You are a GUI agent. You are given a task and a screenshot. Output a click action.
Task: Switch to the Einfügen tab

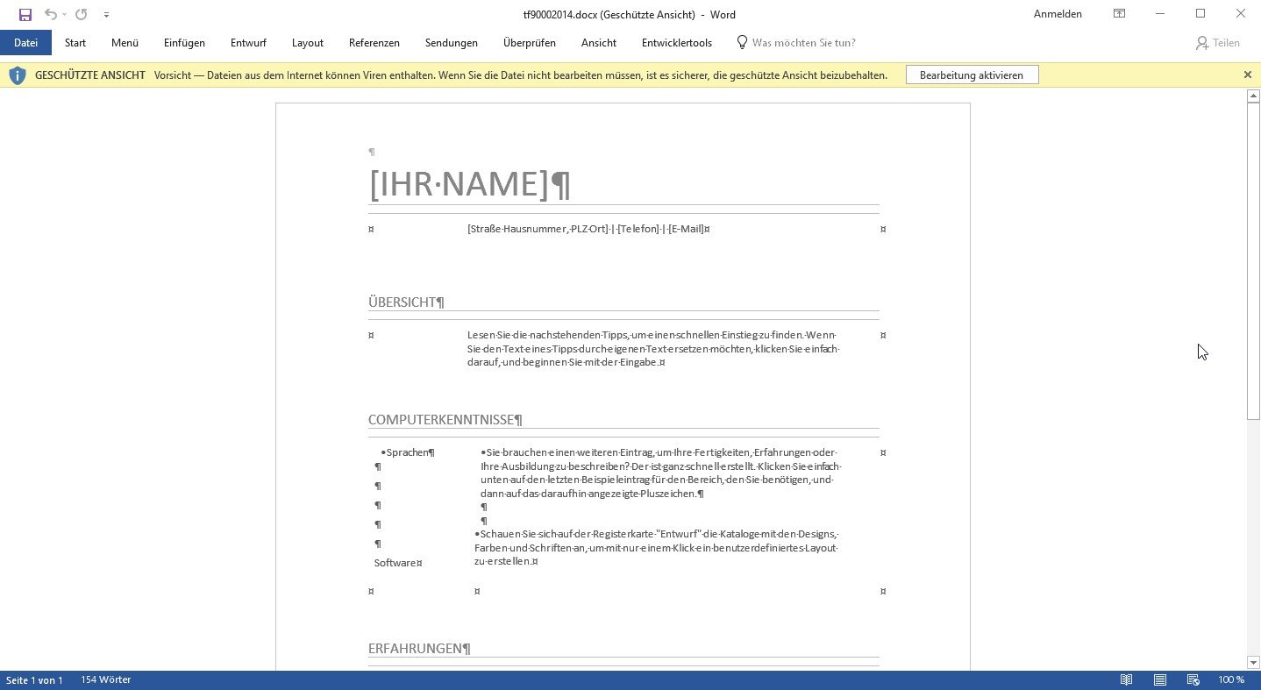[184, 42]
